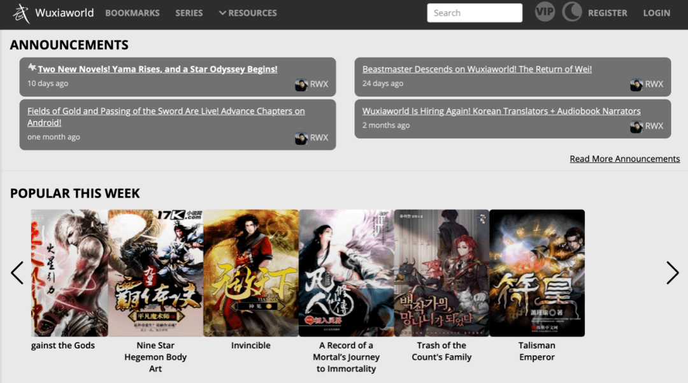The height and width of the screenshot is (383, 688).
Task: Open the Invincible novel cover
Action: point(251,273)
